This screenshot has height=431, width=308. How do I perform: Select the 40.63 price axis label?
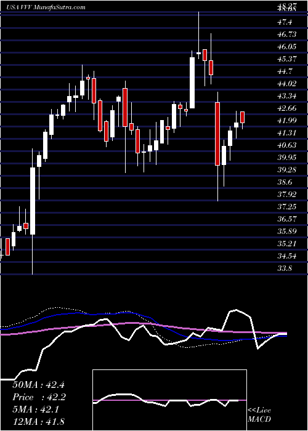(288, 145)
